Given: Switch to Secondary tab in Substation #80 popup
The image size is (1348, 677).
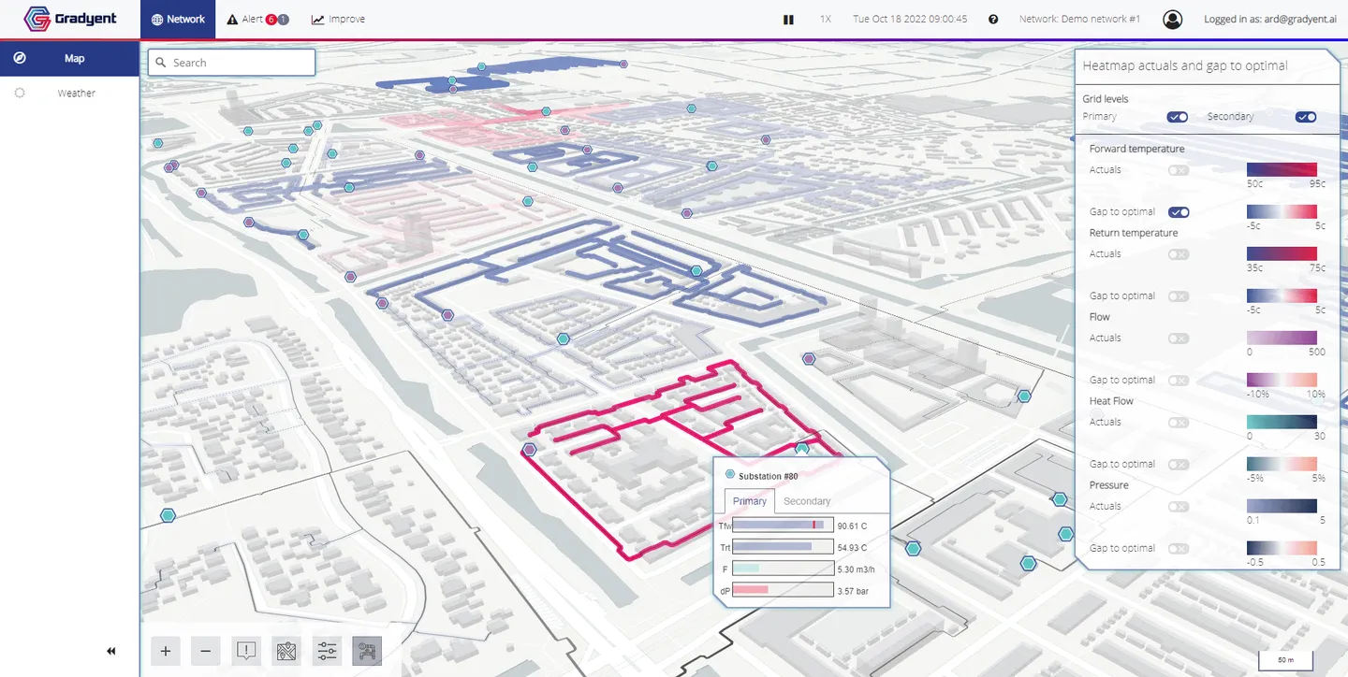Looking at the screenshot, I should (x=806, y=501).
